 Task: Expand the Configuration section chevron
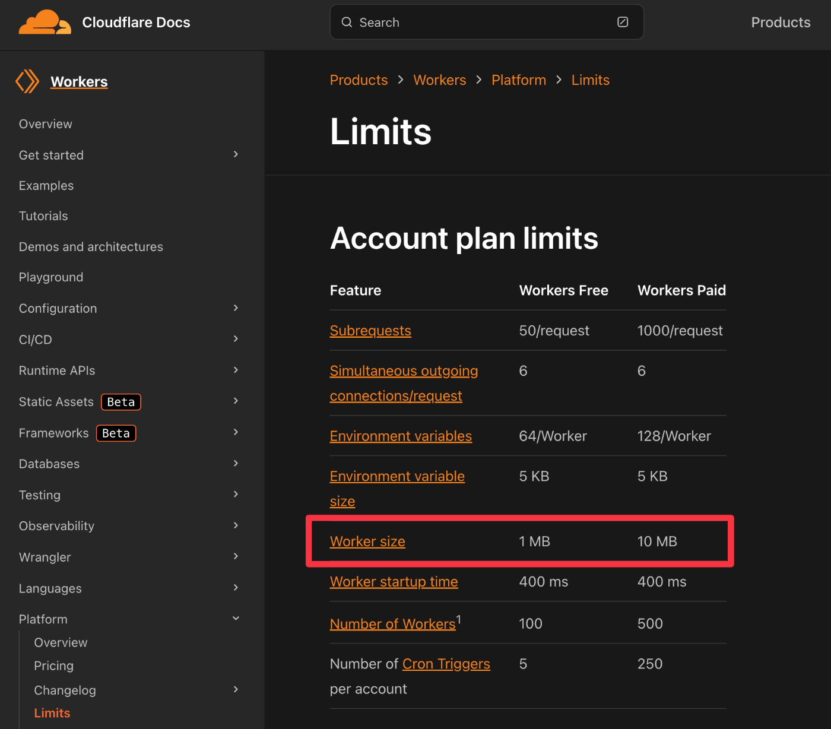(236, 308)
